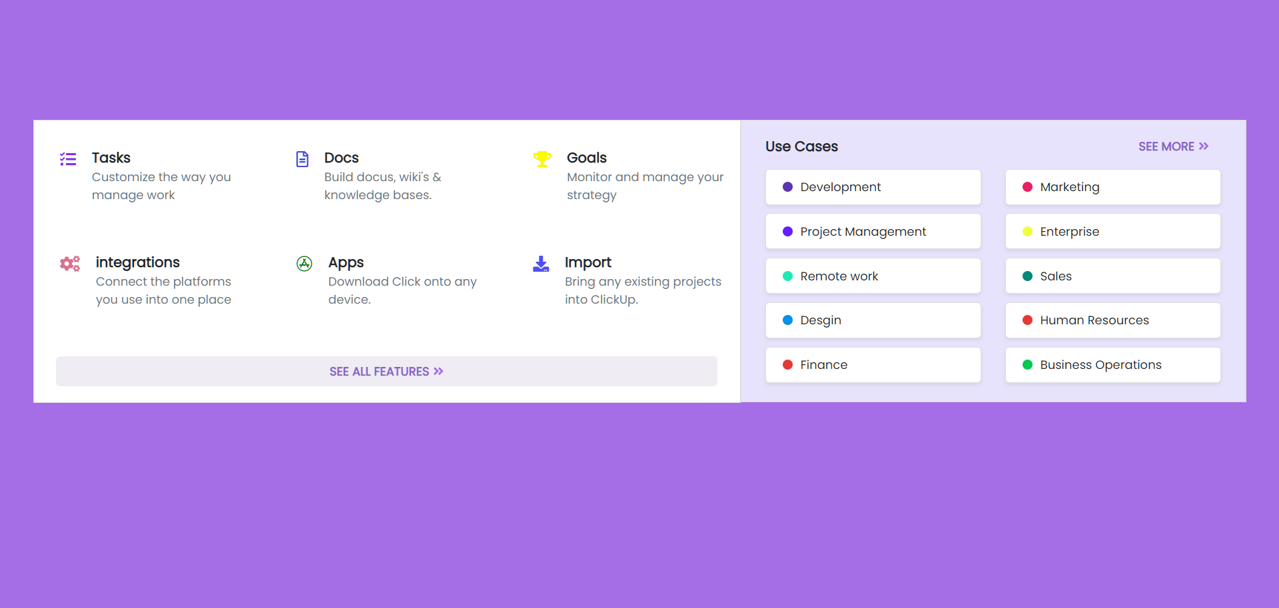Click the SEE ALL FEATURES button

click(386, 371)
